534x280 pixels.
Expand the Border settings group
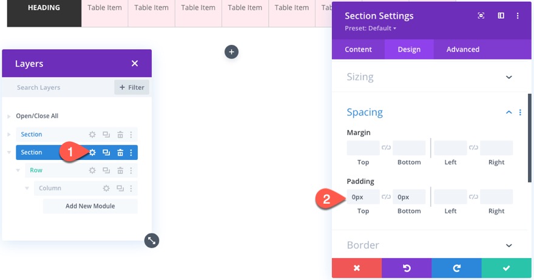coord(509,245)
